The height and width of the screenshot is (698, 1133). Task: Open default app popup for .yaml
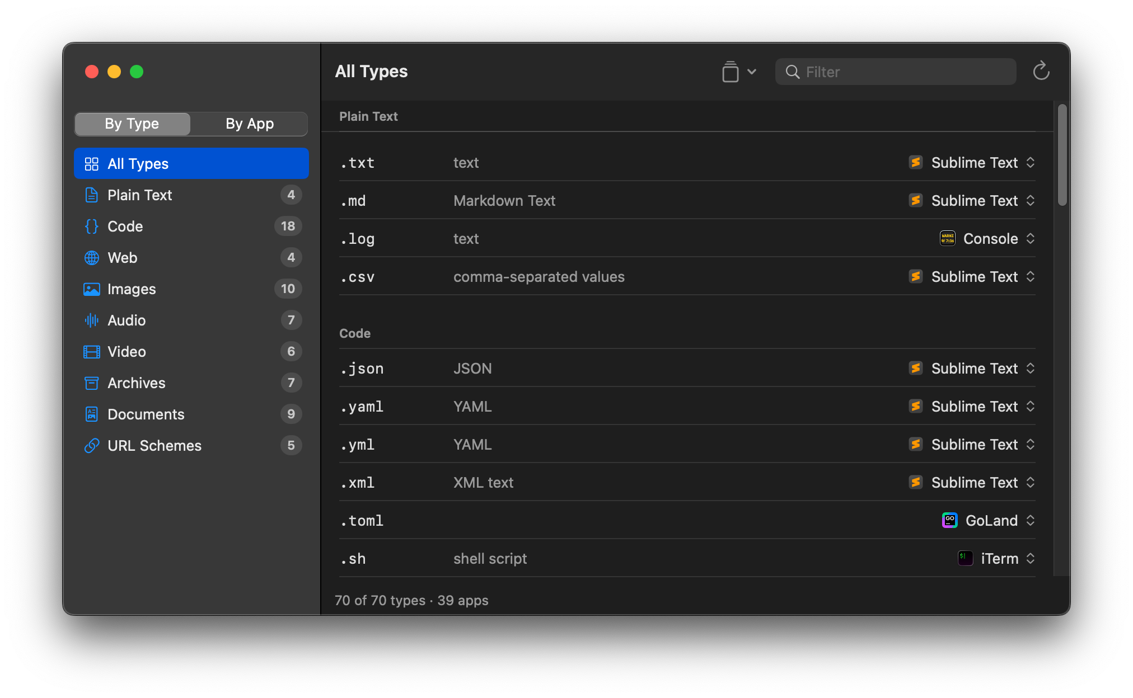coord(972,407)
